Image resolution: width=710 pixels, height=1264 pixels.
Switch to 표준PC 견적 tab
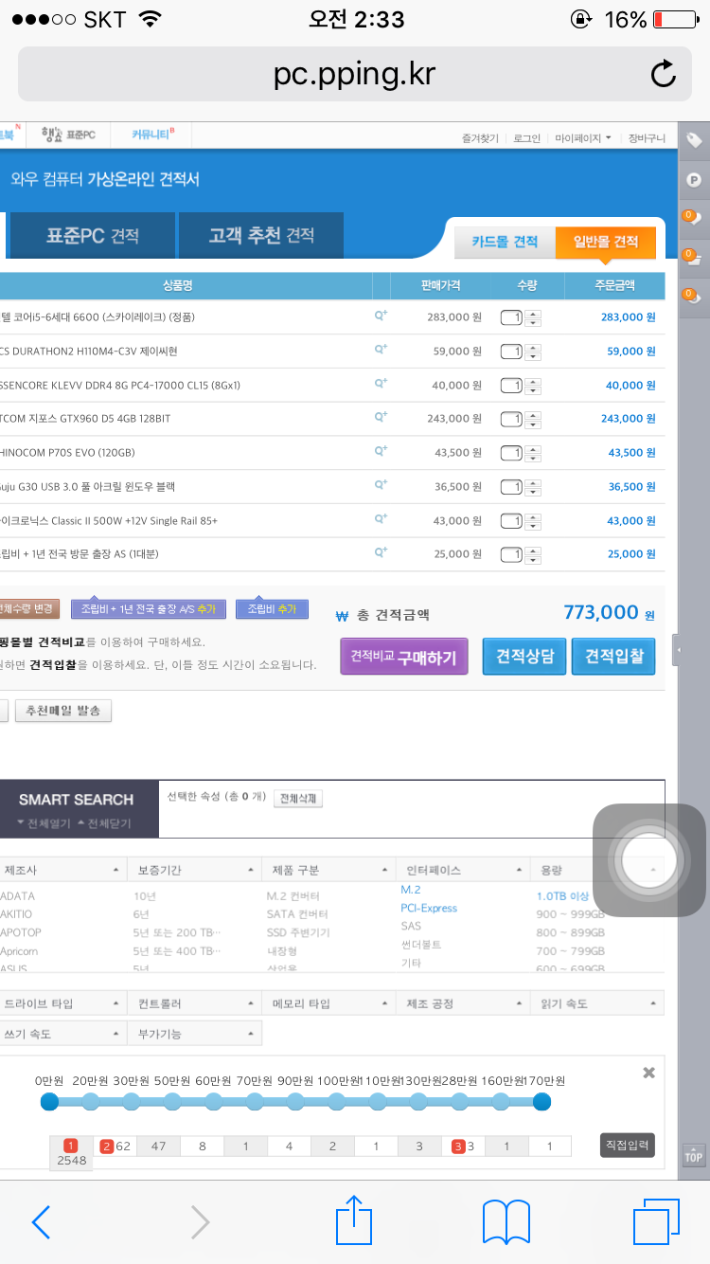[x=92, y=236]
